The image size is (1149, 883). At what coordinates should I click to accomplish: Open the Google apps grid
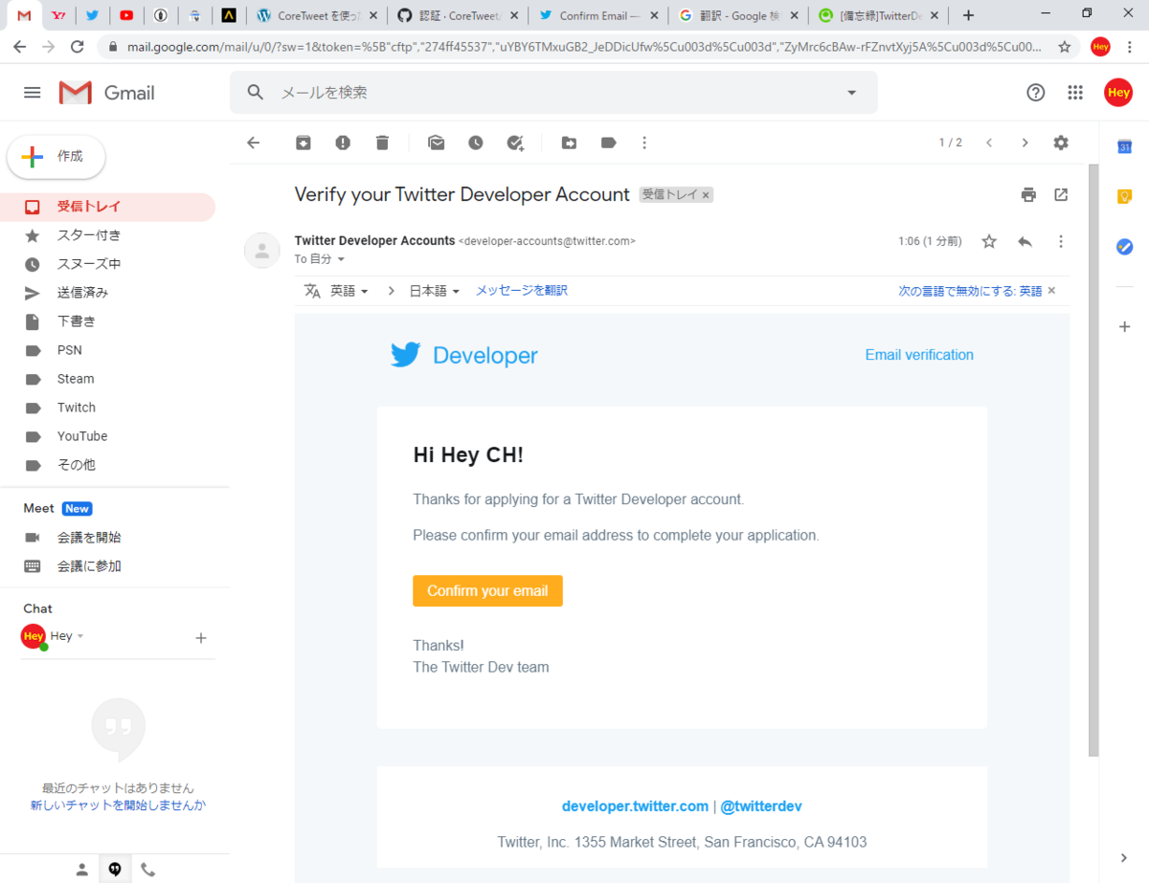[1075, 93]
